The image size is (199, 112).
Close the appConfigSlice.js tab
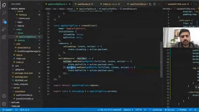pyautogui.click(x=70, y=4)
